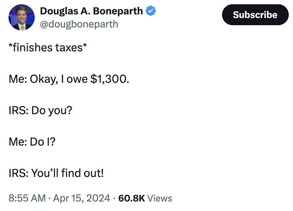Click the Subscribe button

point(255,15)
